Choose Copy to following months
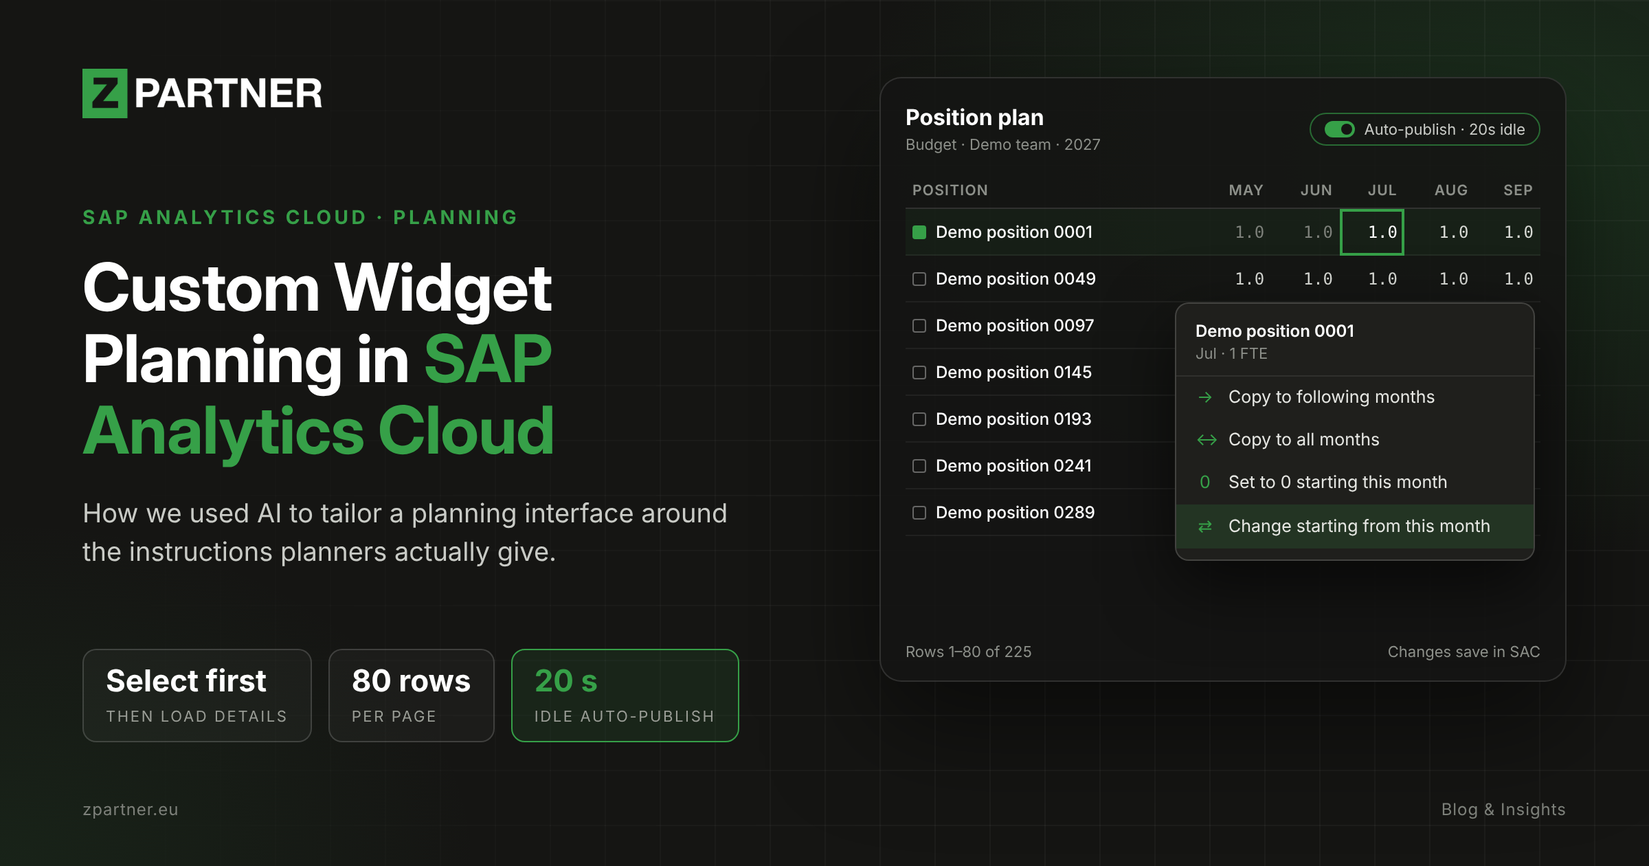Screen dimensions: 1649x866 (x=1355, y=397)
